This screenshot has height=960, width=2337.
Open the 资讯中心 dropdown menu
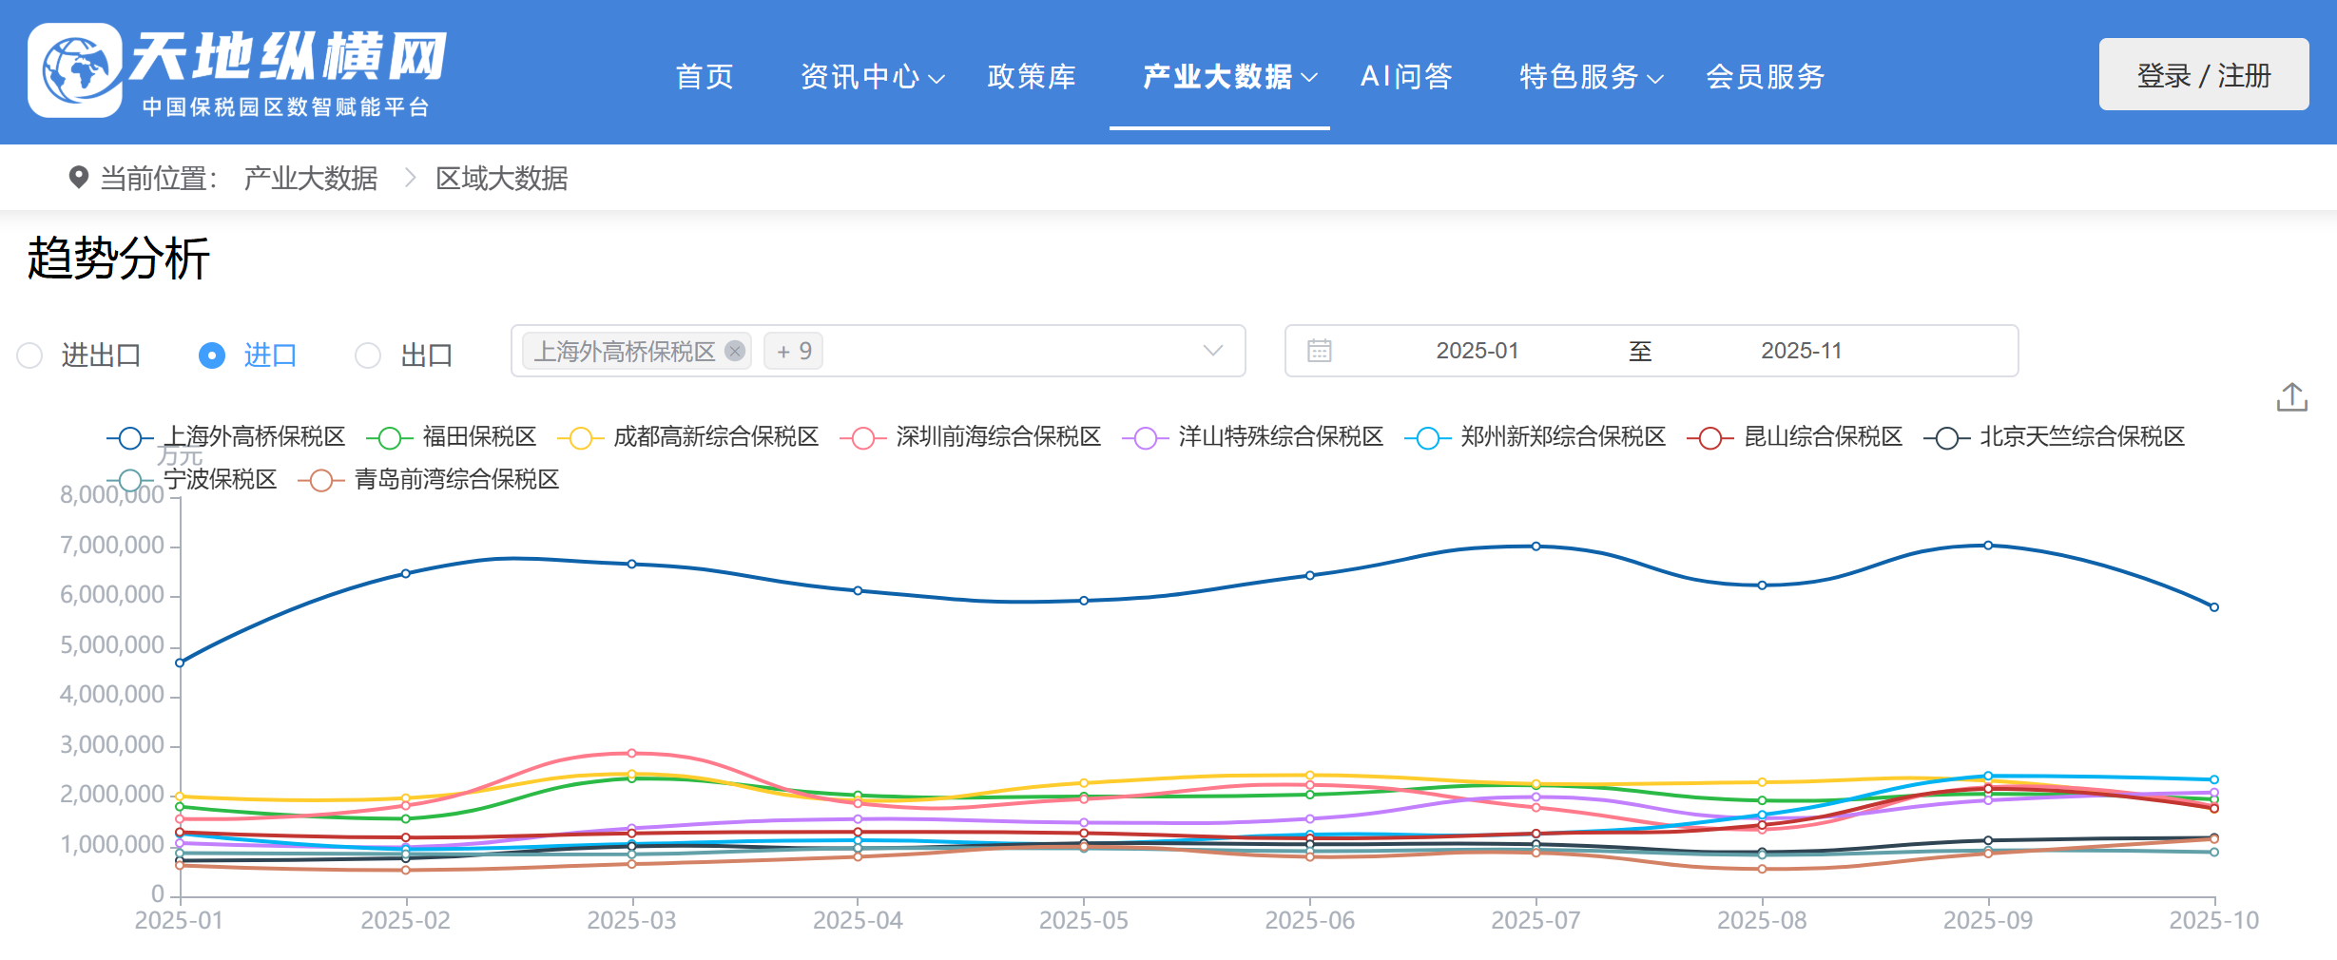click(x=871, y=76)
